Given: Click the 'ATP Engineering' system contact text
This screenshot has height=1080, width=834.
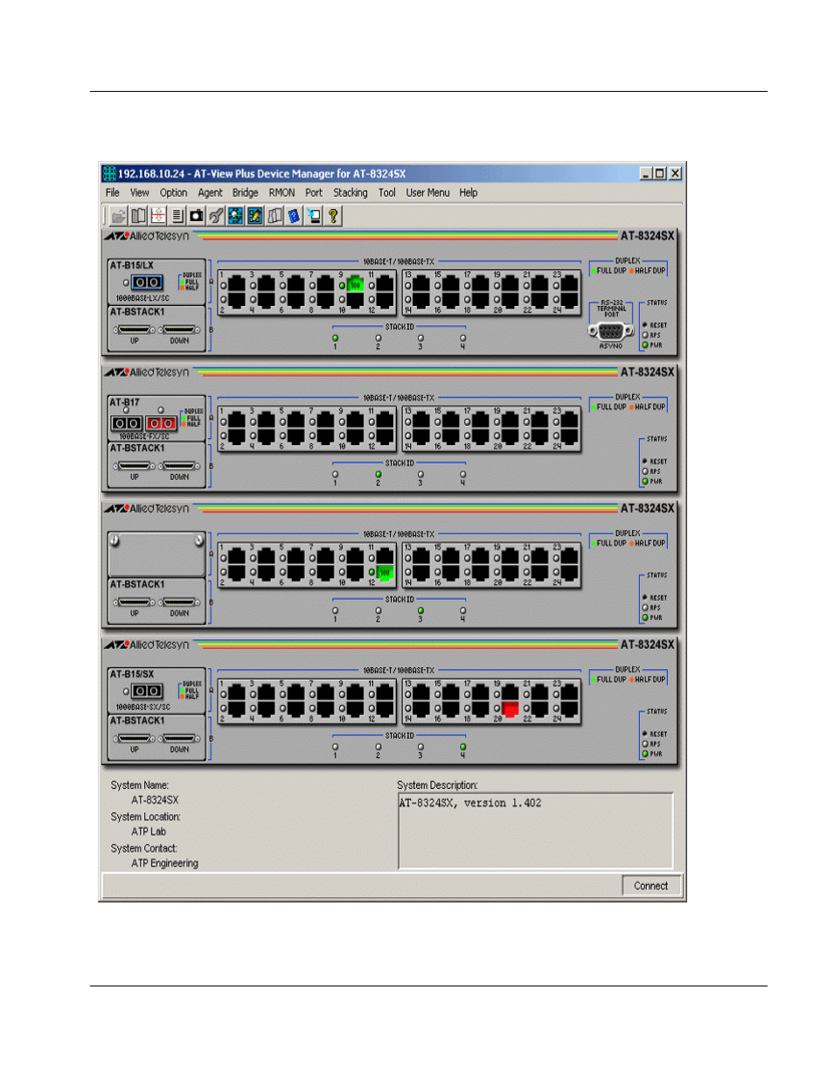Looking at the screenshot, I should point(164,863).
